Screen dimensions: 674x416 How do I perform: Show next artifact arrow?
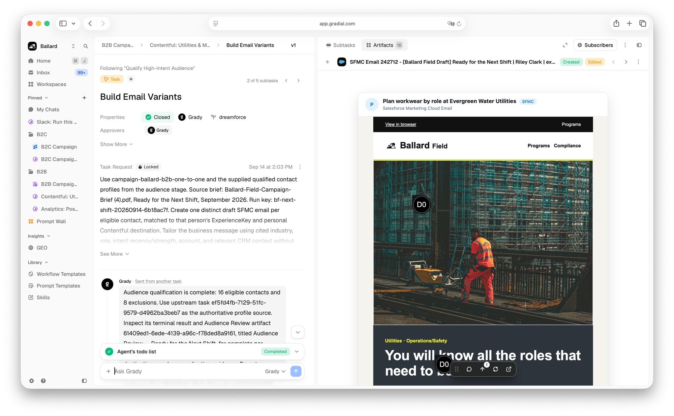coord(626,62)
